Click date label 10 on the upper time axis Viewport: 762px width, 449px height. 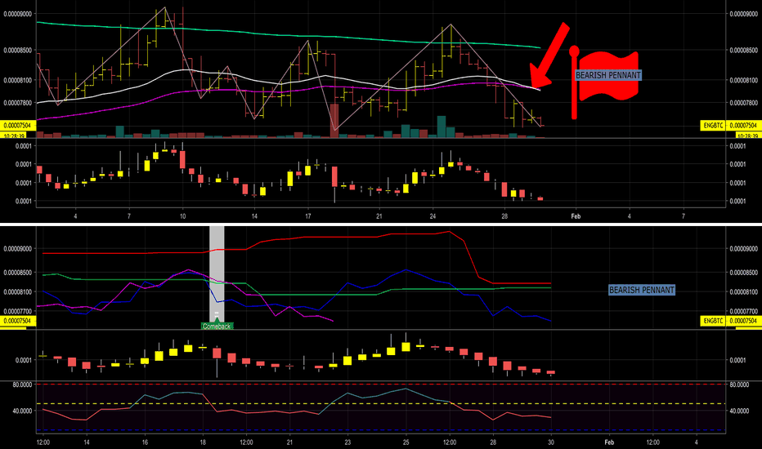pyautogui.click(x=182, y=216)
